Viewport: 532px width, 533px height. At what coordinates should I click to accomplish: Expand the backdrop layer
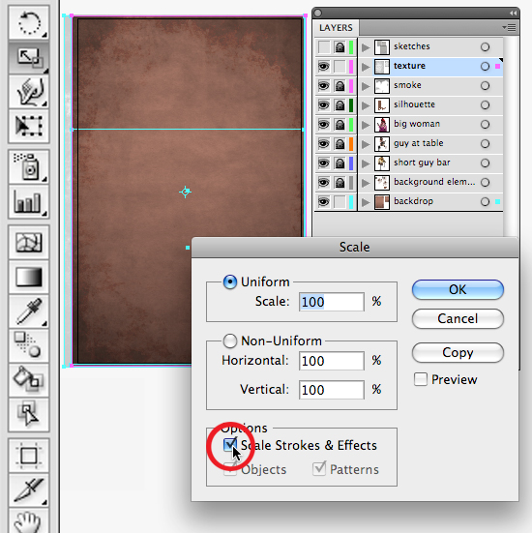tap(366, 202)
